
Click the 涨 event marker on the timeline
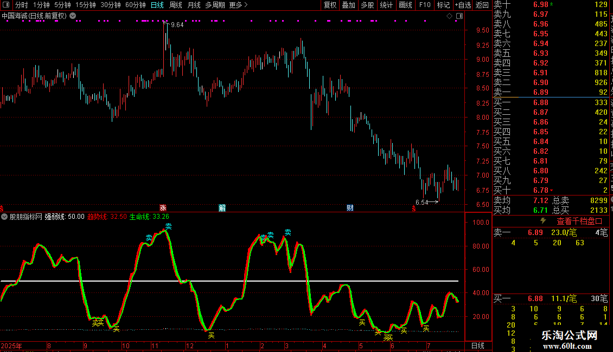coord(163,208)
